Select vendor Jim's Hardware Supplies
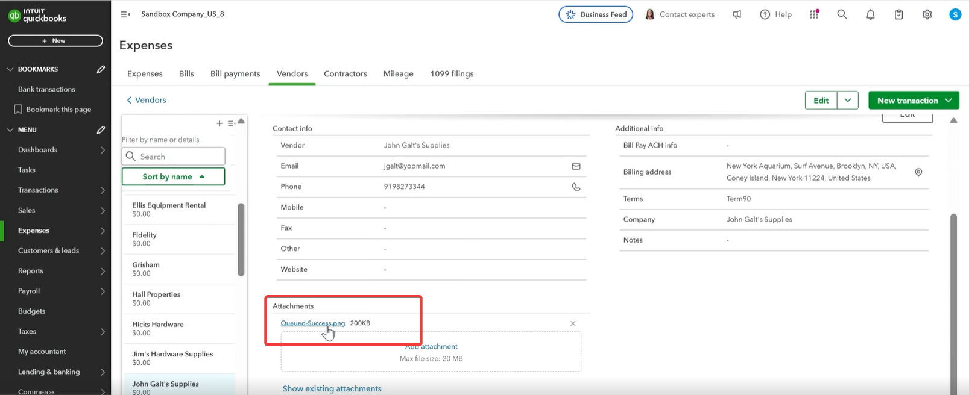The width and height of the screenshot is (969, 395). click(x=179, y=358)
